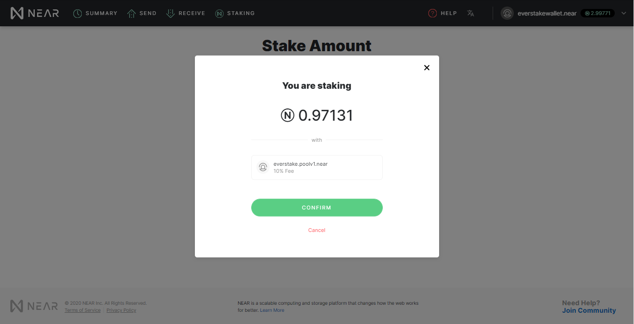Click the Help question mark icon
The image size is (634, 324).
pyautogui.click(x=433, y=14)
